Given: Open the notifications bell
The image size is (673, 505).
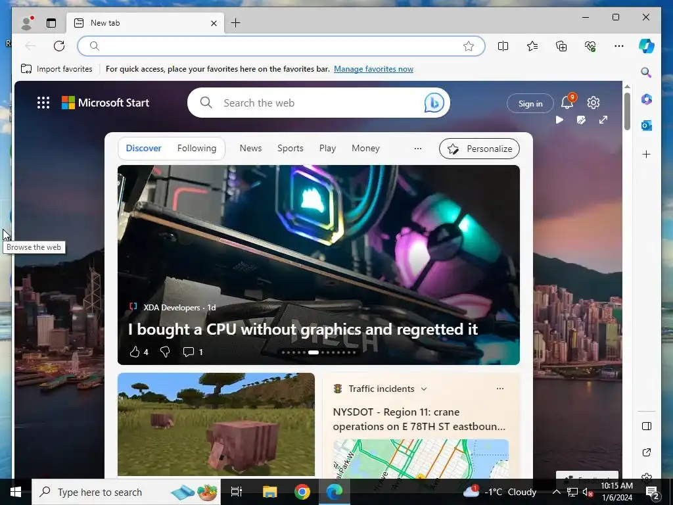Looking at the screenshot, I should [x=567, y=103].
